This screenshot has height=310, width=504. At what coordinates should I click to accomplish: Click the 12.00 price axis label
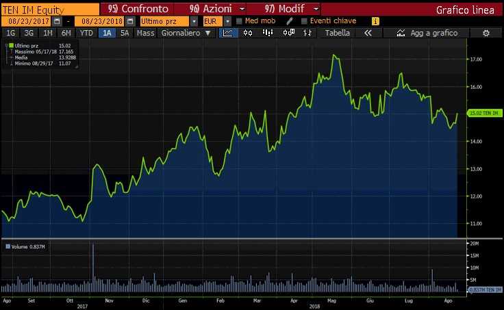[x=476, y=196]
